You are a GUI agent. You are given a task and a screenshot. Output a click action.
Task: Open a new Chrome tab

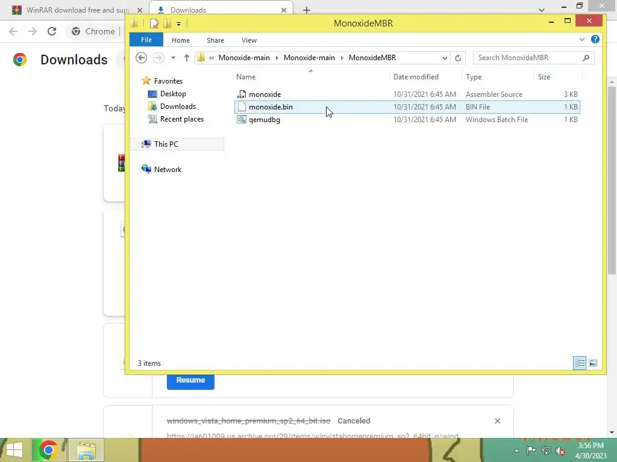pyautogui.click(x=307, y=10)
